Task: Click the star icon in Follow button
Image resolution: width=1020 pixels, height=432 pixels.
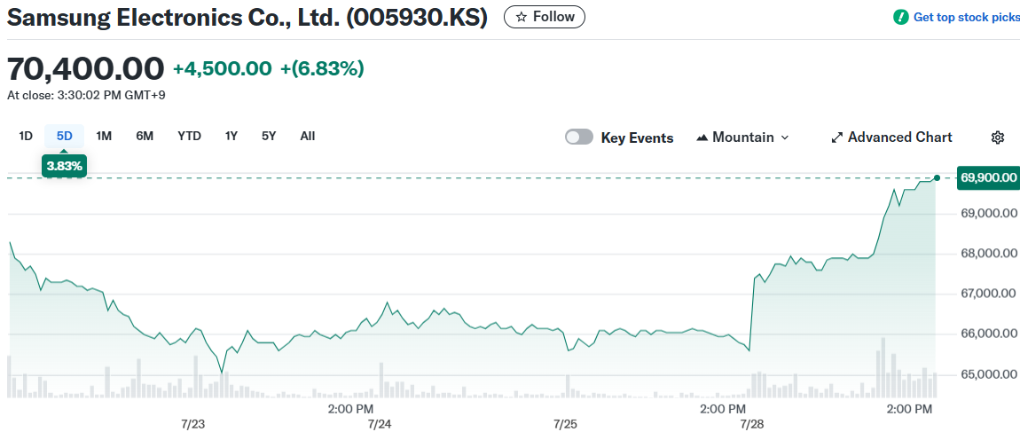Action: pos(521,17)
